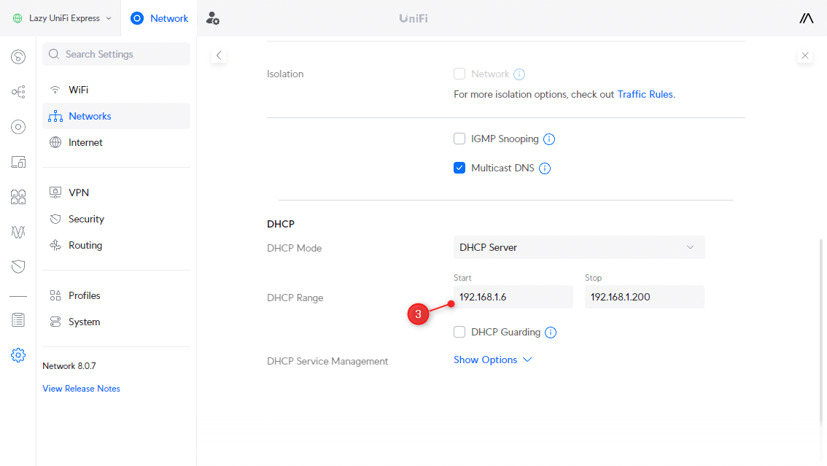Enable IGMP Snooping checkbox
Image resolution: width=827 pixels, height=466 pixels.
pos(459,139)
